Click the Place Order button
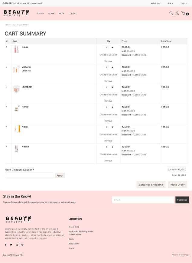Image resolution: width=192 pixels, height=263 pixels. tap(177, 185)
